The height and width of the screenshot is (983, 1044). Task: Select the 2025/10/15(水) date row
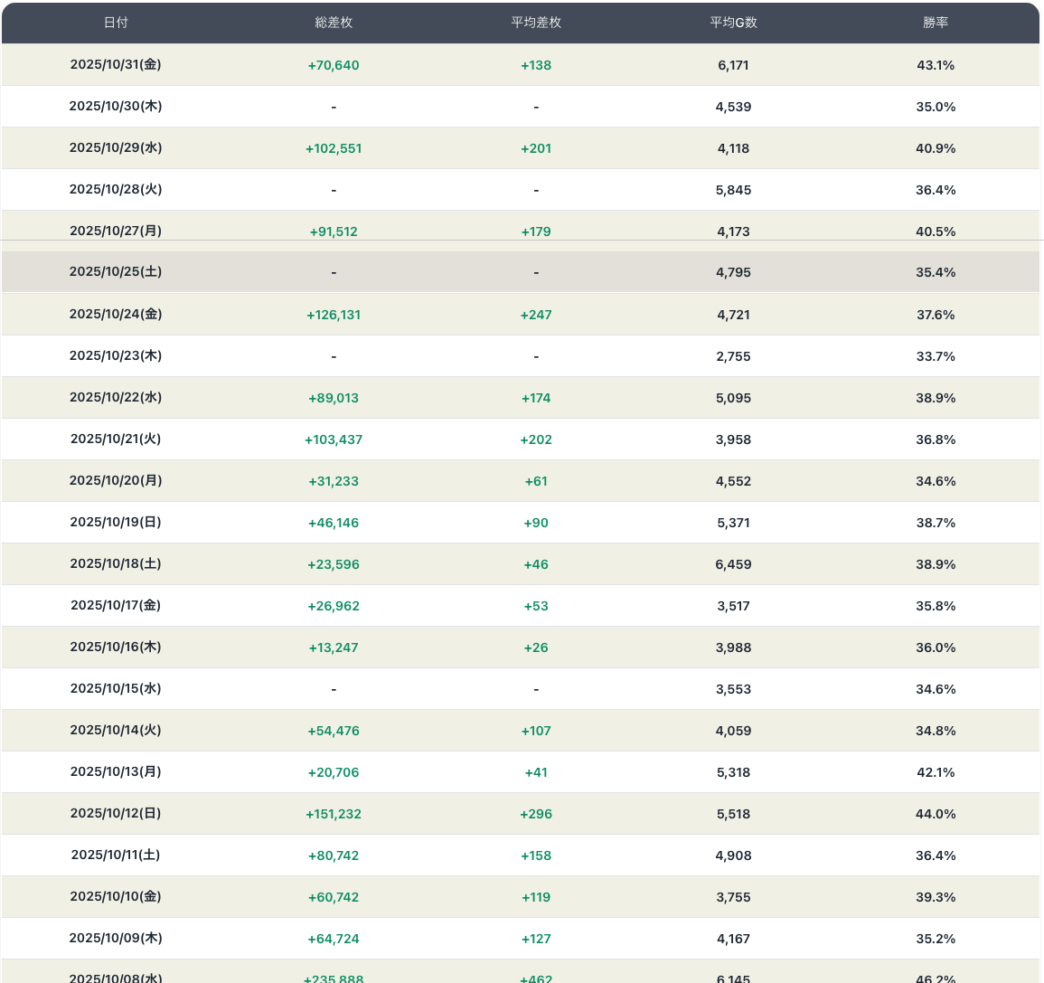(116, 689)
